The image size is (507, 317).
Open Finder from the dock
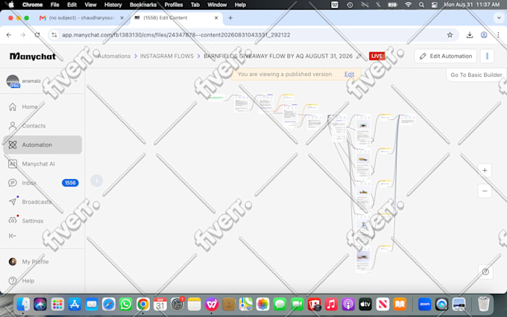coord(23,304)
